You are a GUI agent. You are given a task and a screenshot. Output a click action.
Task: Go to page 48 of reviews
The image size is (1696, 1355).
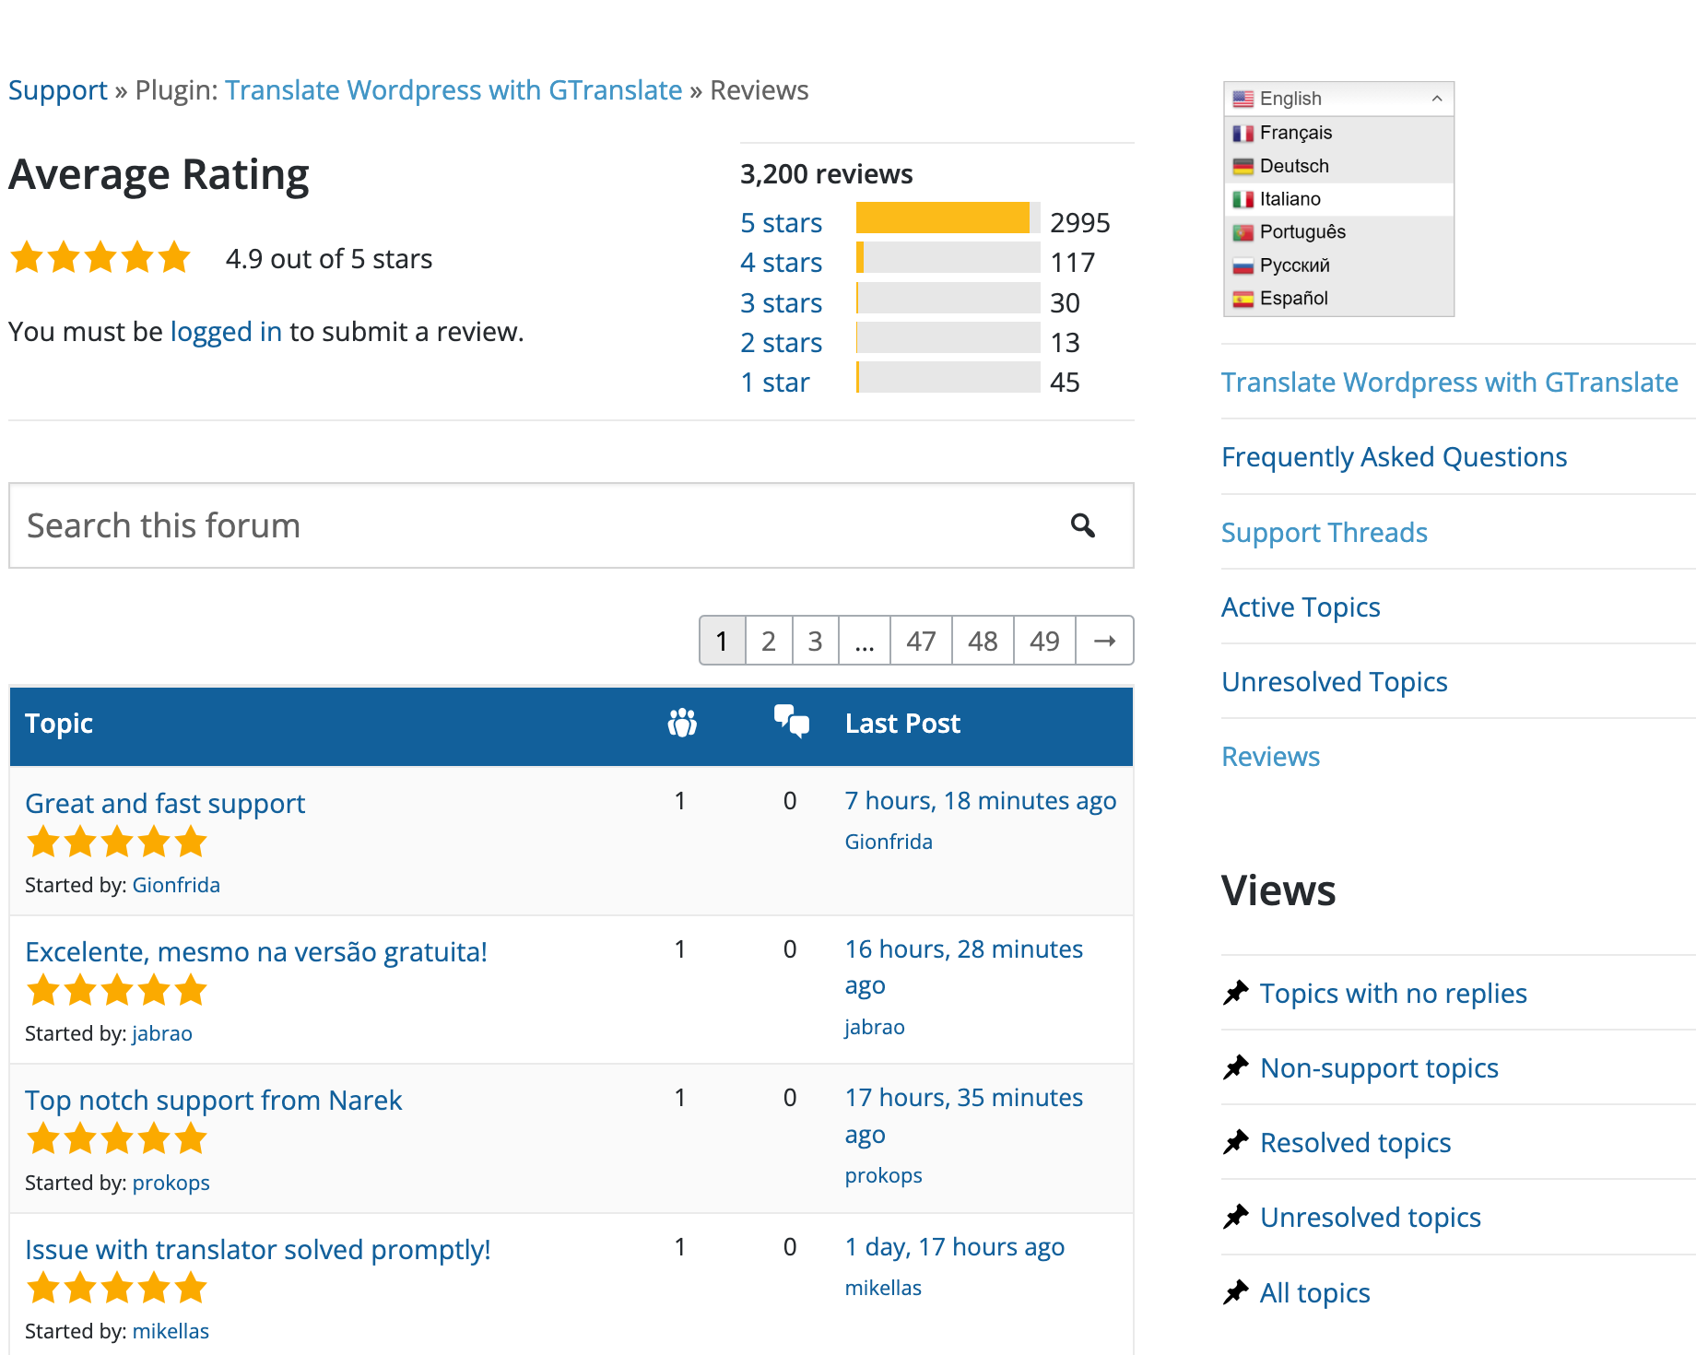click(x=983, y=641)
